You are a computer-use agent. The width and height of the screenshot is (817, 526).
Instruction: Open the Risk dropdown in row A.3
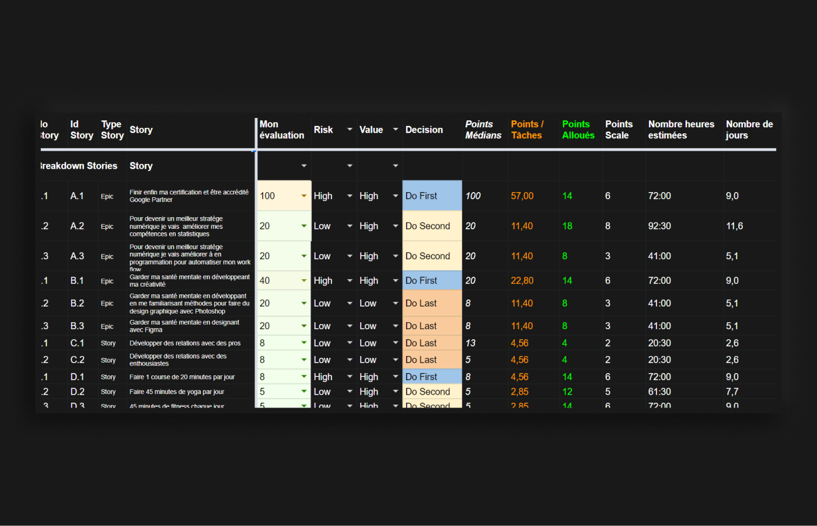click(350, 256)
